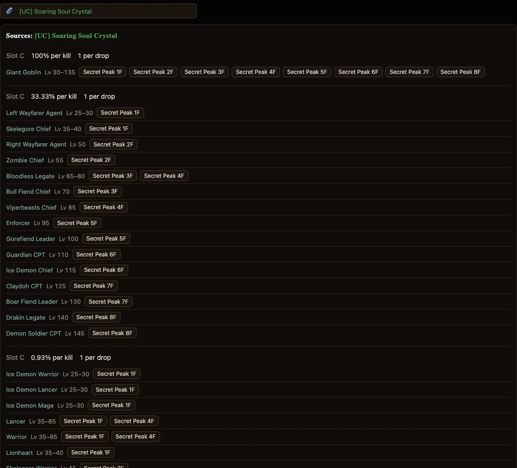Open the Demon Soldier CPT link

tap(34, 333)
